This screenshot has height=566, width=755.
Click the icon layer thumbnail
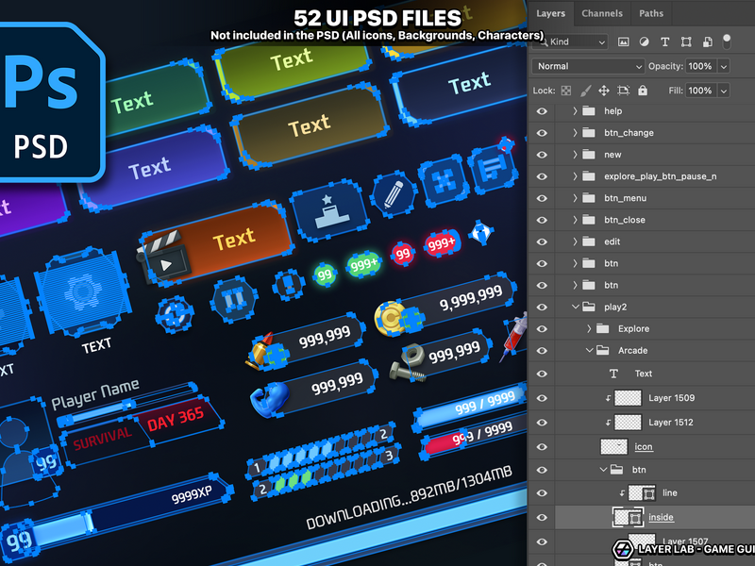click(614, 446)
